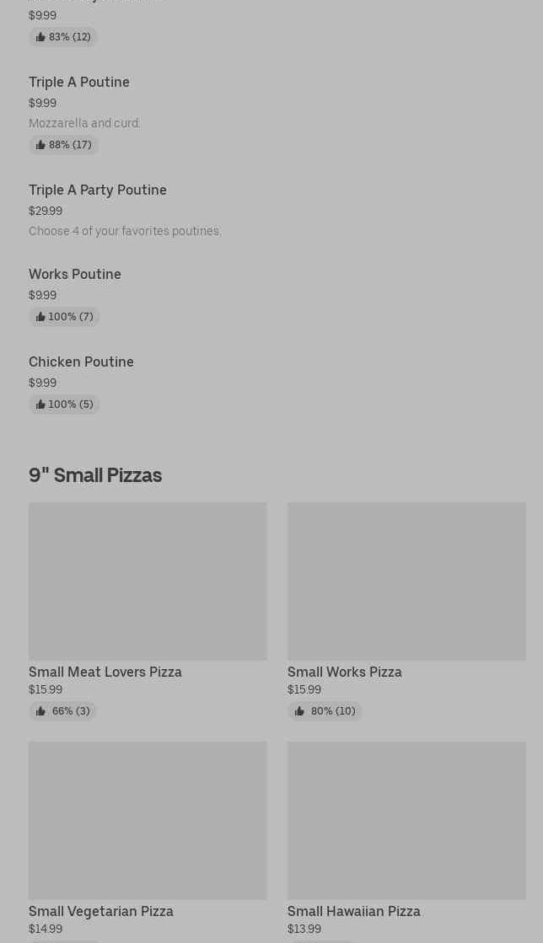Open Chicken Poutine menu item
This screenshot has width=543, height=943.
pyautogui.click(x=81, y=362)
